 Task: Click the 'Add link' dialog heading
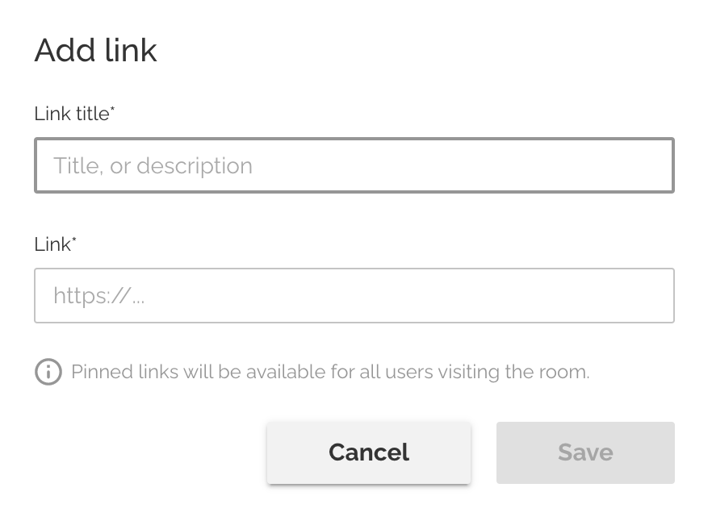[x=95, y=50]
